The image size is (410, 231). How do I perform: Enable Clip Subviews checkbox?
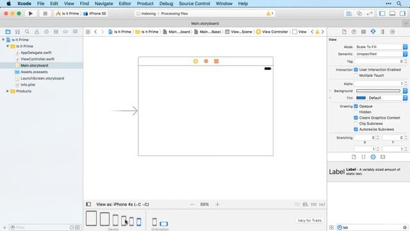pos(356,124)
